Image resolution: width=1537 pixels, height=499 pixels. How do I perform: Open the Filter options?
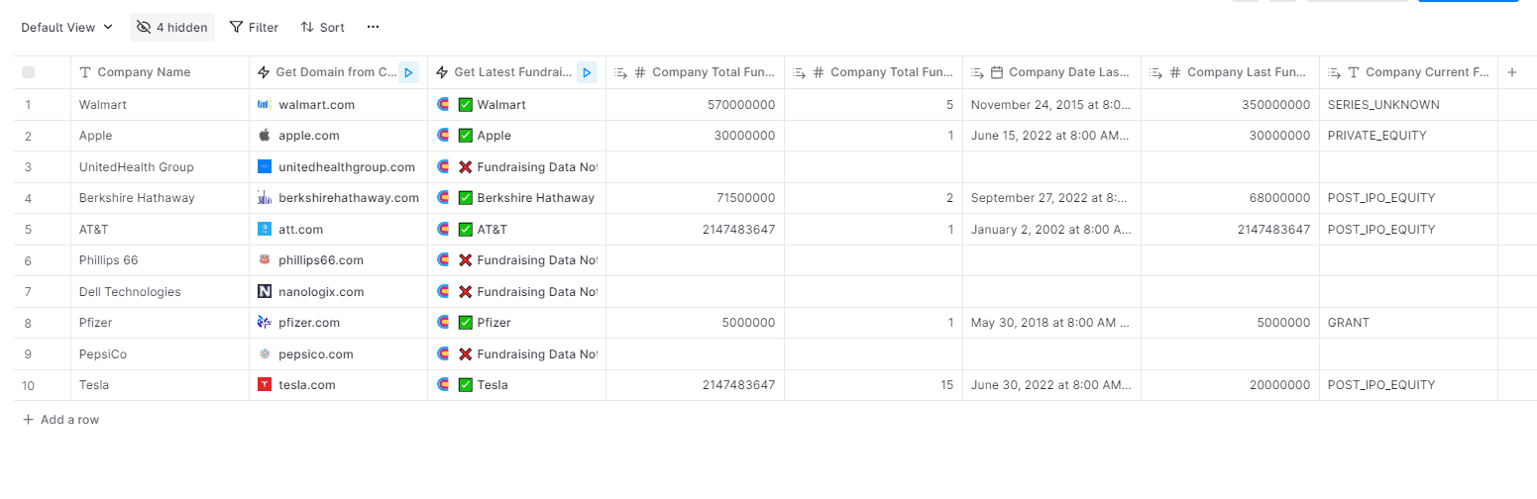coord(254,28)
